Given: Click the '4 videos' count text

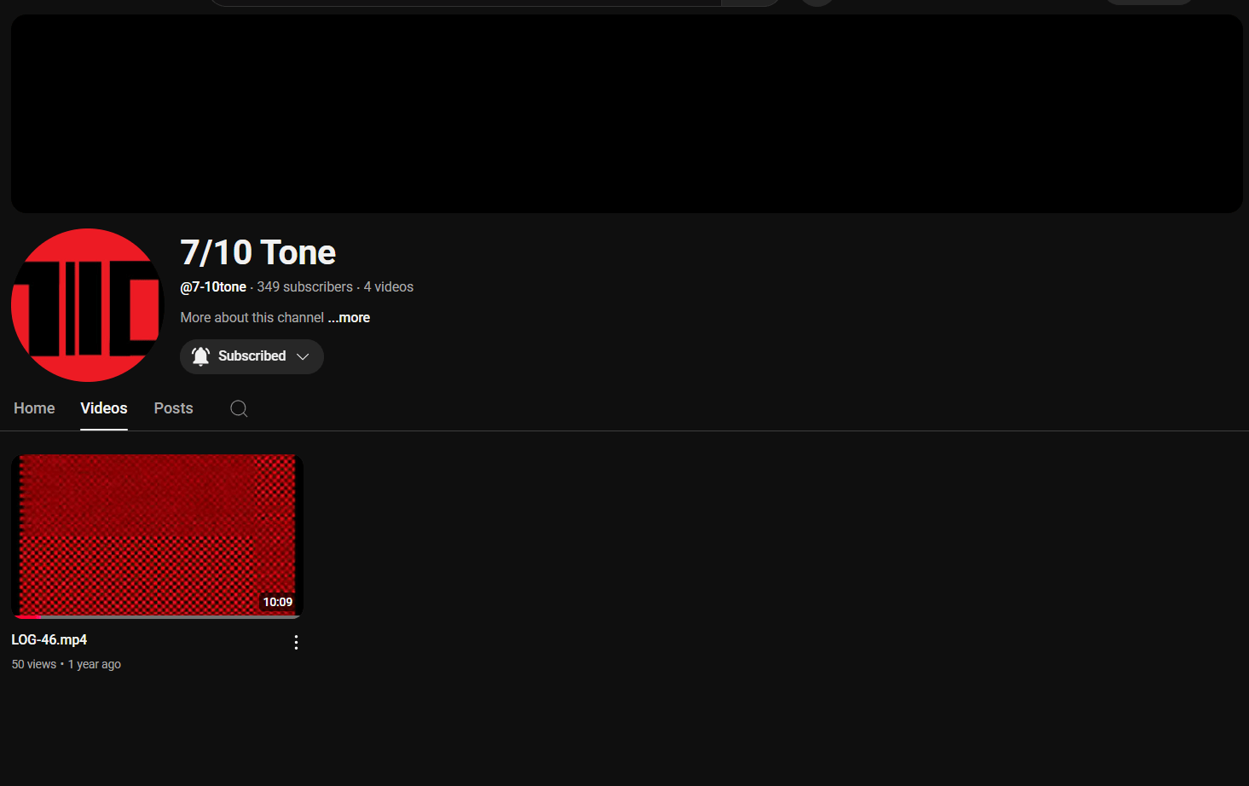Looking at the screenshot, I should point(389,287).
